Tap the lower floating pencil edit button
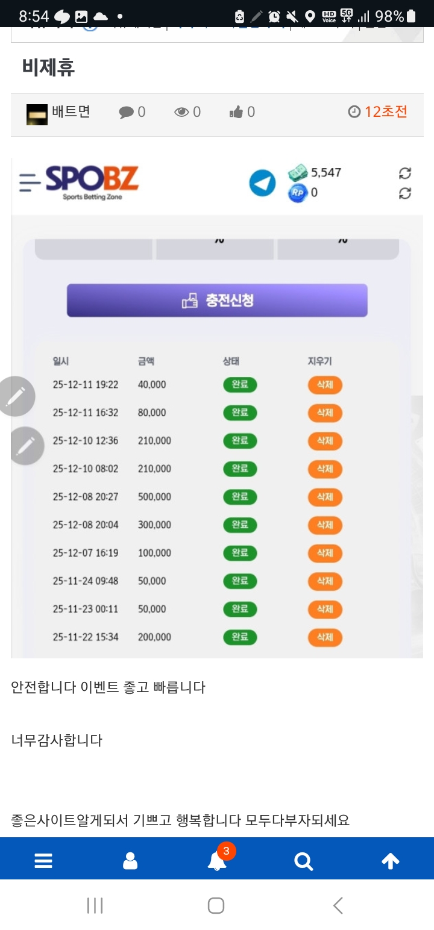Viewport: 434px width, 930px height. pos(26,446)
